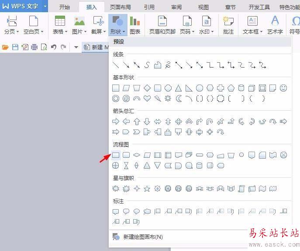Viewport: 300px width, 251px height.
Task: Open folder icon in quick access toolbar
Action: (5, 47)
